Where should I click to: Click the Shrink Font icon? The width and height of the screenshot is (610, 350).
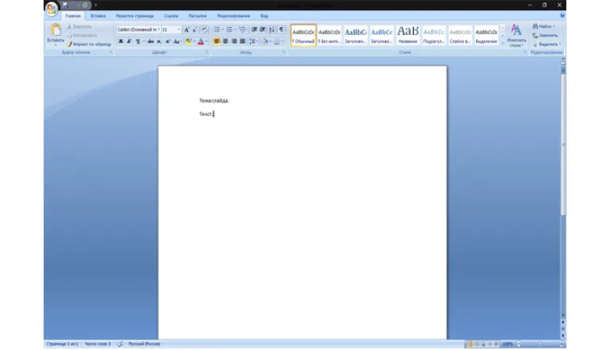[195, 30]
